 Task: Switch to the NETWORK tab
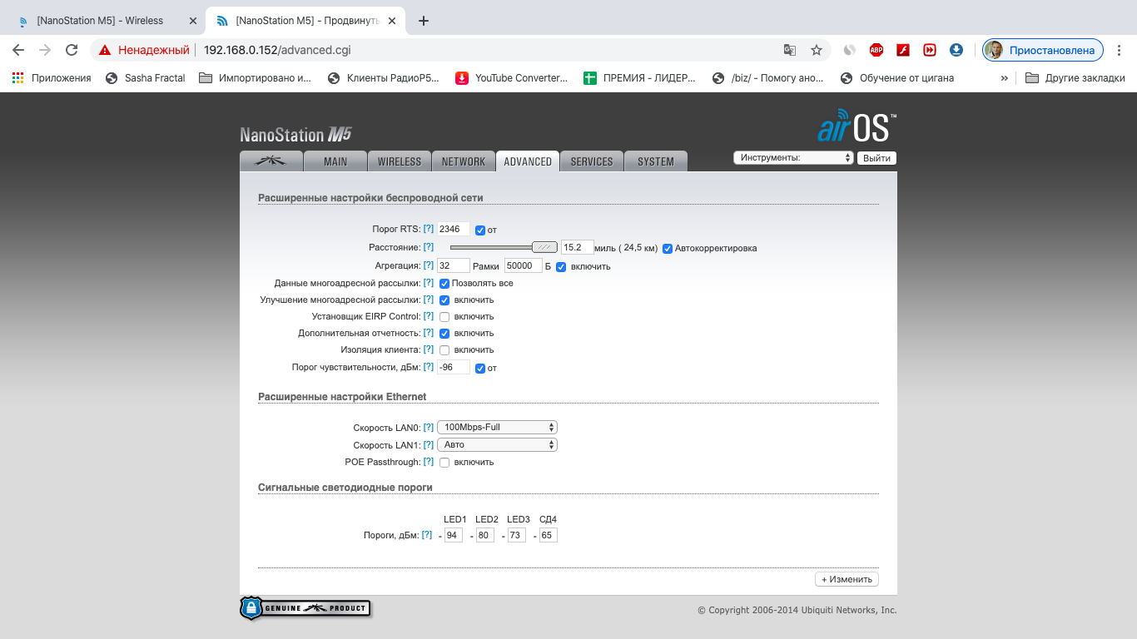point(464,161)
